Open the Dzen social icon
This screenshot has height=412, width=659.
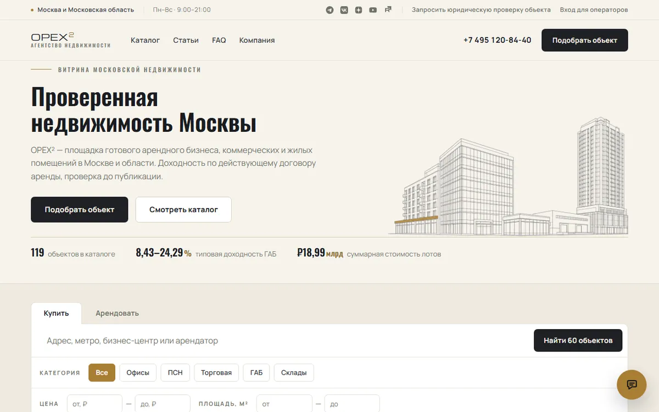(x=359, y=10)
